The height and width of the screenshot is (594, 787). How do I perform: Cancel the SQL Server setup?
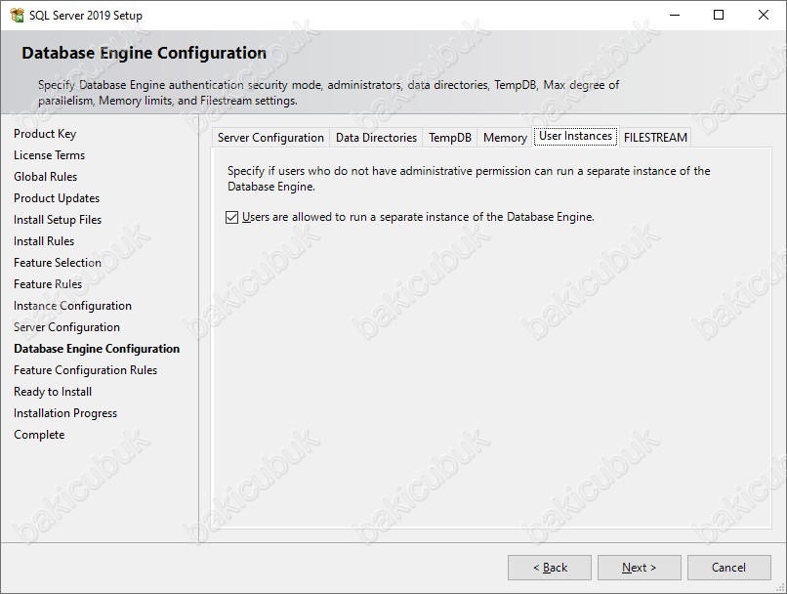[728, 568]
